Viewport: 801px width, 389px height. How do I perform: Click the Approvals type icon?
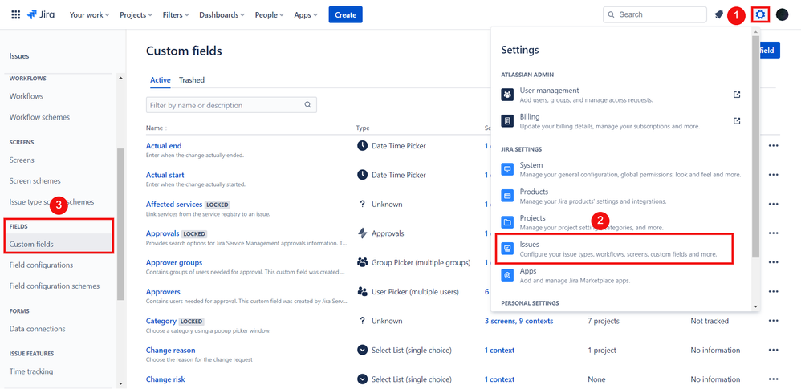(362, 233)
